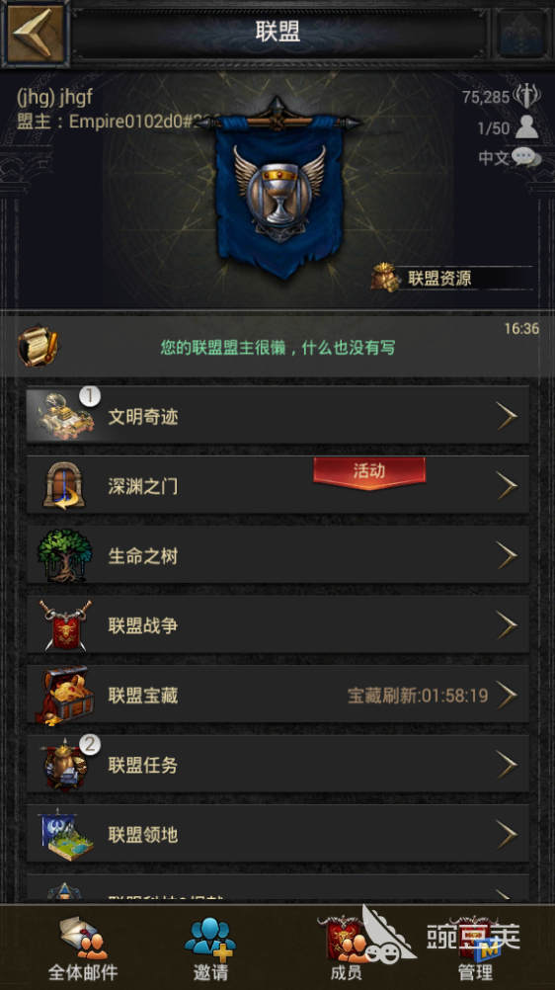Open 成员 tab at bottom

point(346,949)
